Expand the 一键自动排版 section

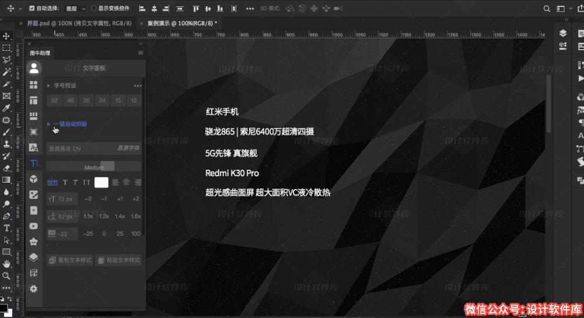(x=48, y=124)
